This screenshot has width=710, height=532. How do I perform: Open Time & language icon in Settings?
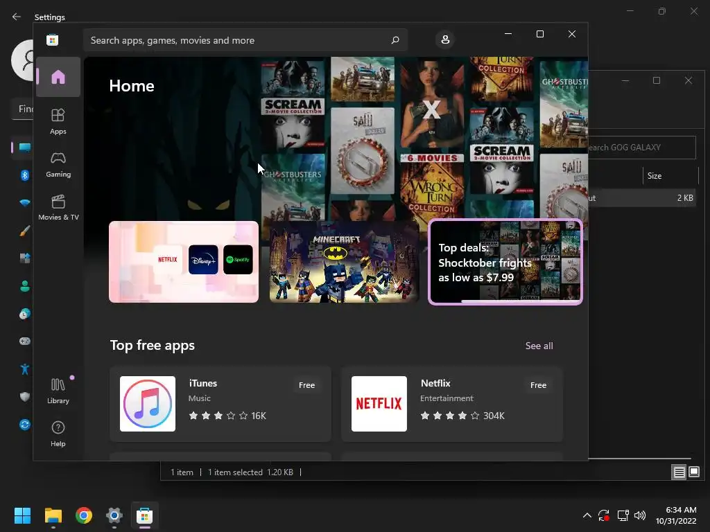(24, 314)
